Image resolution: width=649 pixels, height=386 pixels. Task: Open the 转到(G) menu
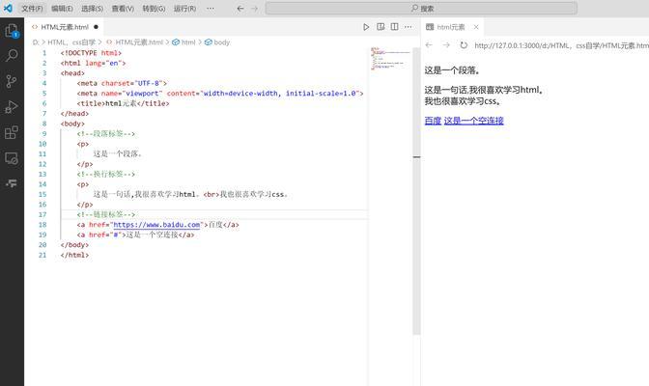point(154,9)
